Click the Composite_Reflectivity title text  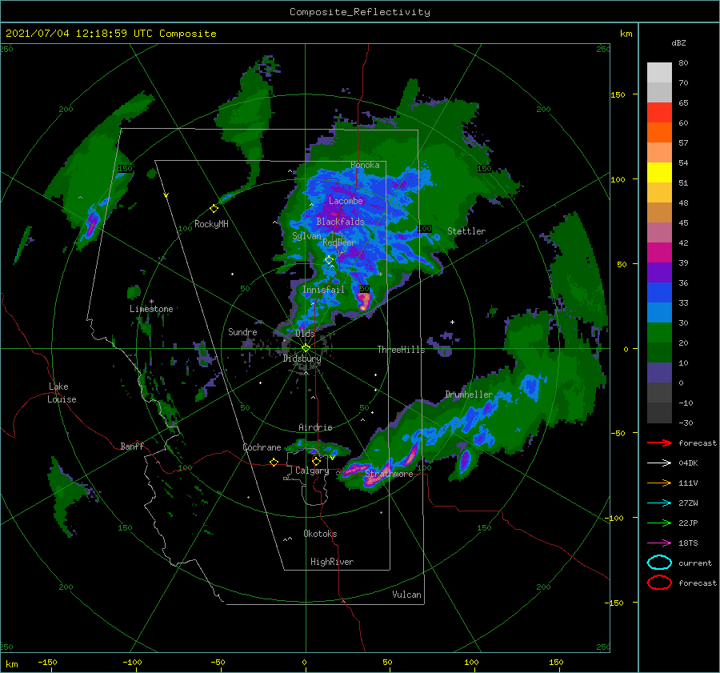click(360, 12)
